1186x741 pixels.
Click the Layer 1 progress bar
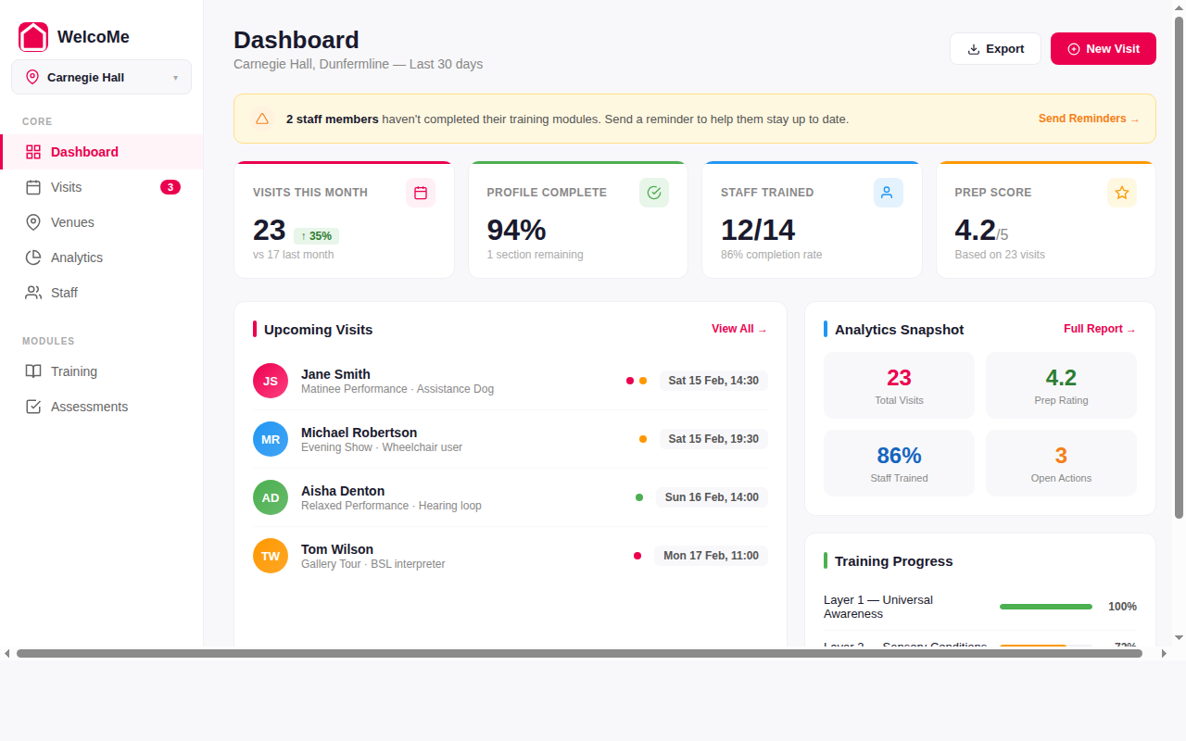click(1045, 607)
